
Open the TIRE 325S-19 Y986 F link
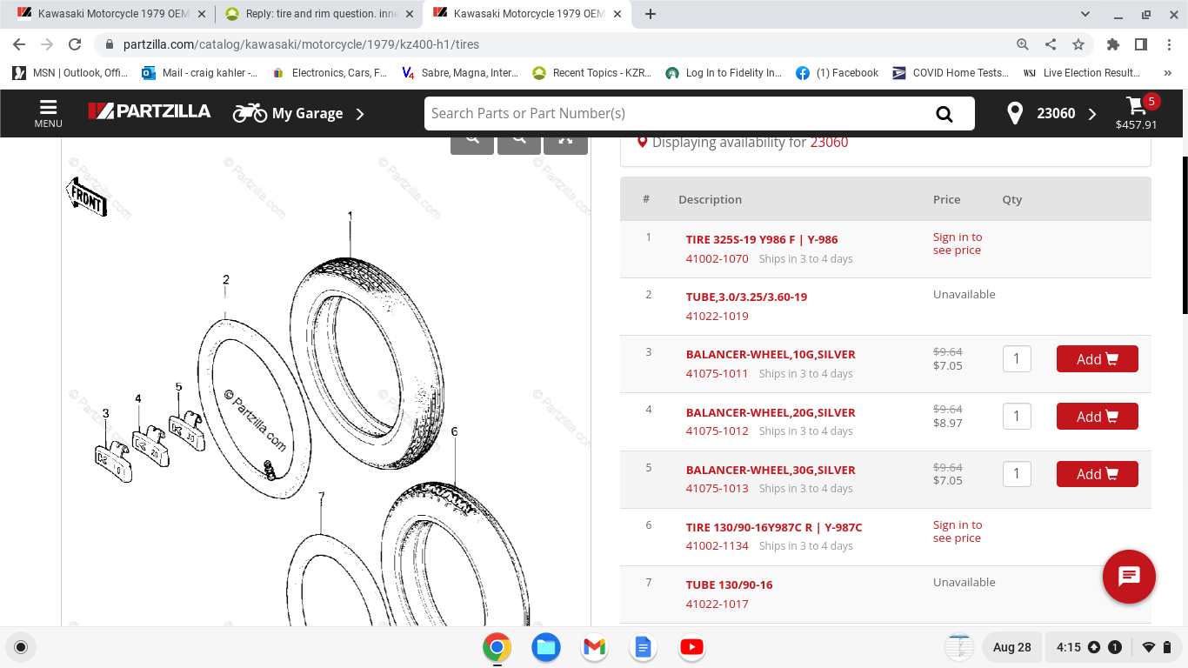tap(762, 239)
